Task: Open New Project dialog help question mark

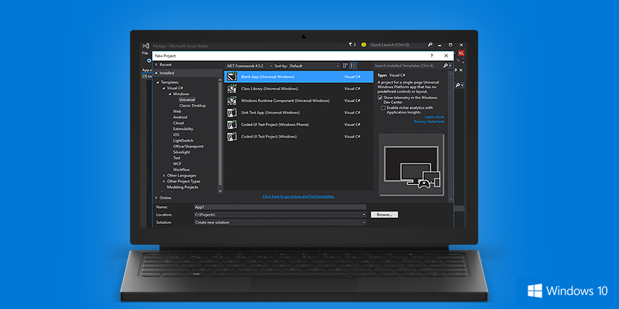Action: click(431, 56)
